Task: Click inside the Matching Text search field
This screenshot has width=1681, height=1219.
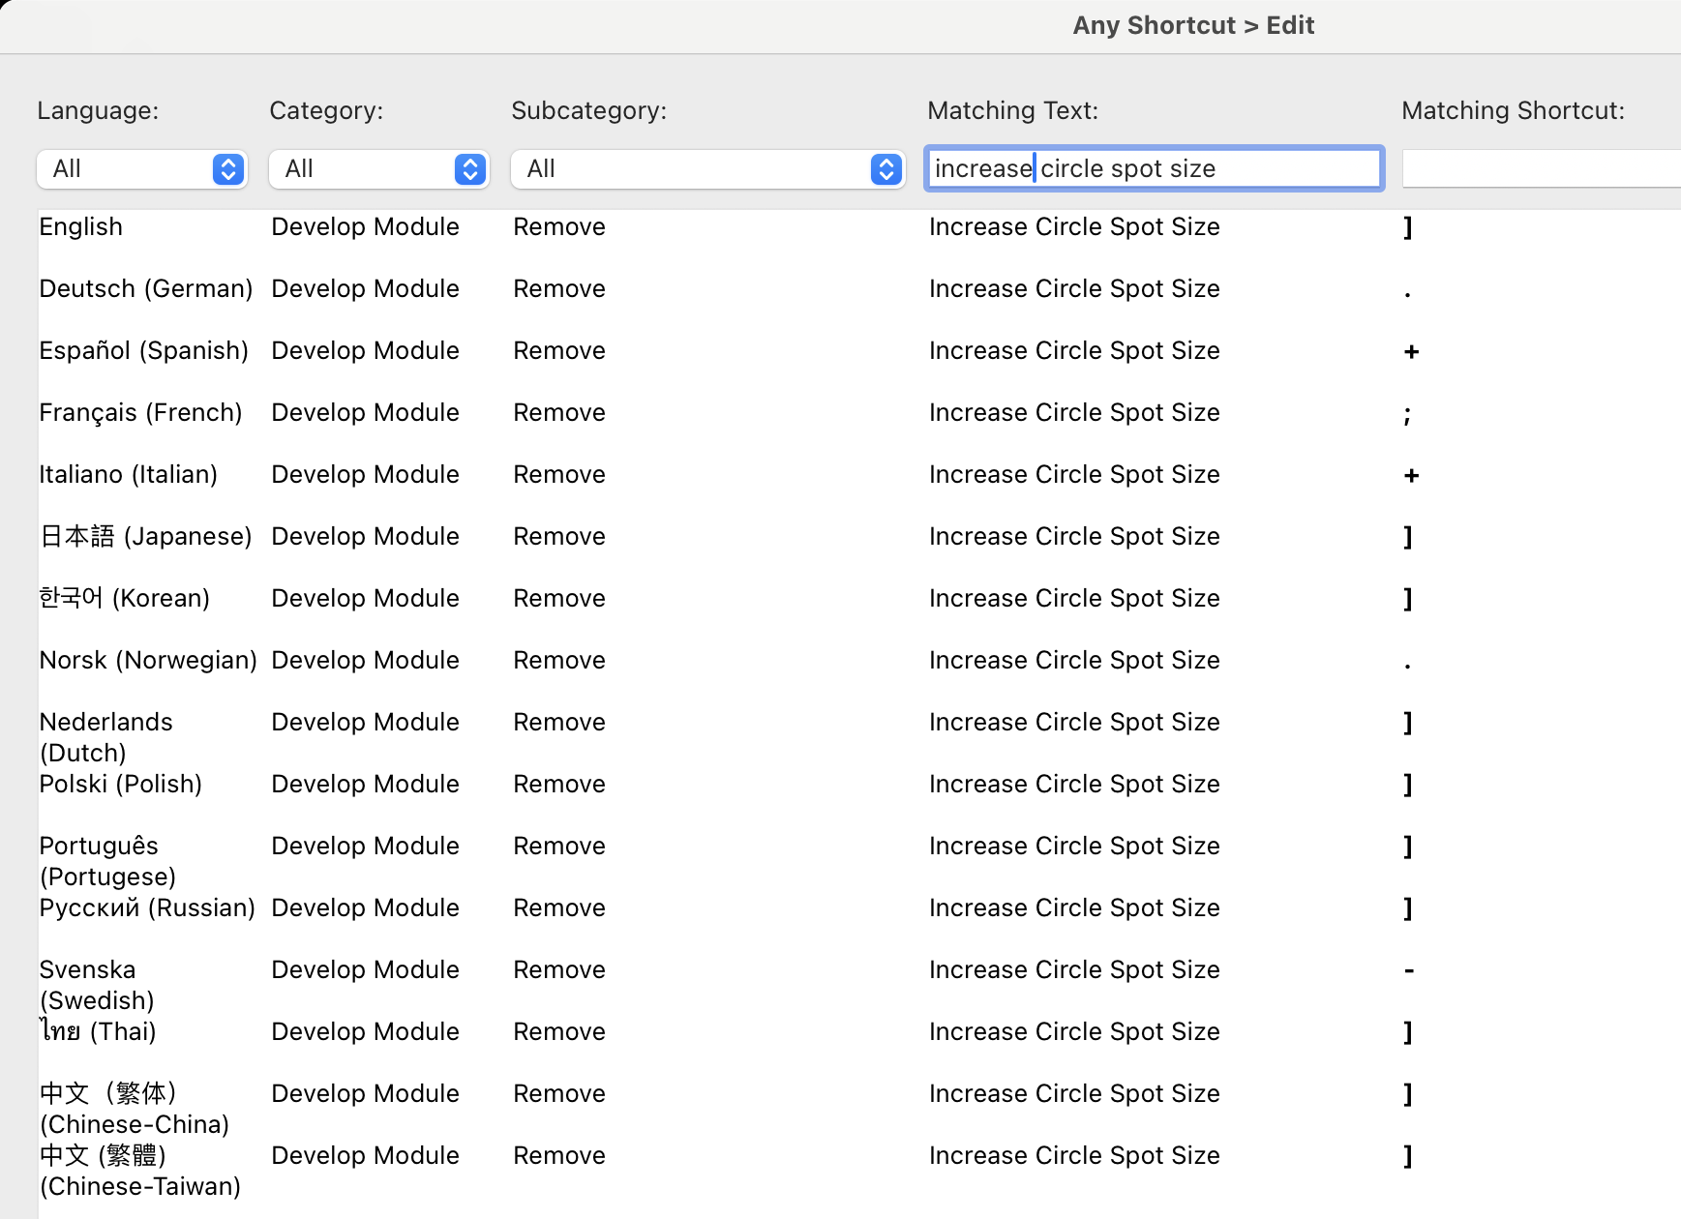Action: (1152, 168)
